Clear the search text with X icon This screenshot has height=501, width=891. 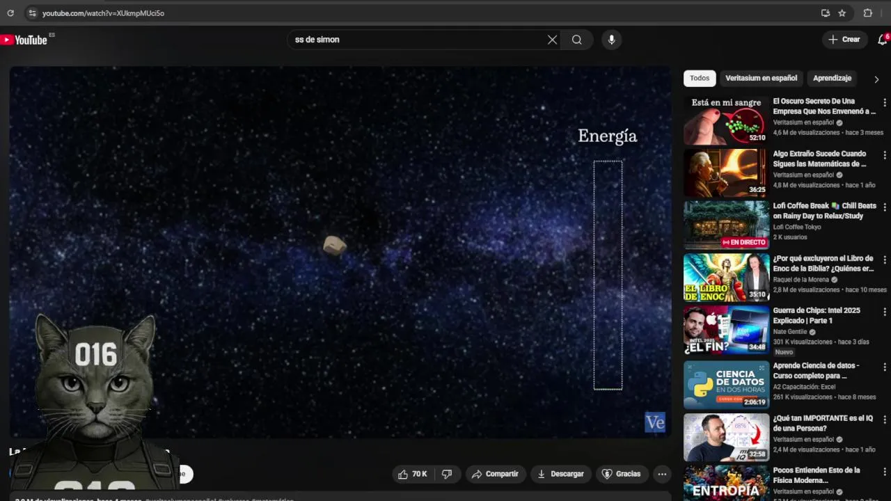pos(552,40)
